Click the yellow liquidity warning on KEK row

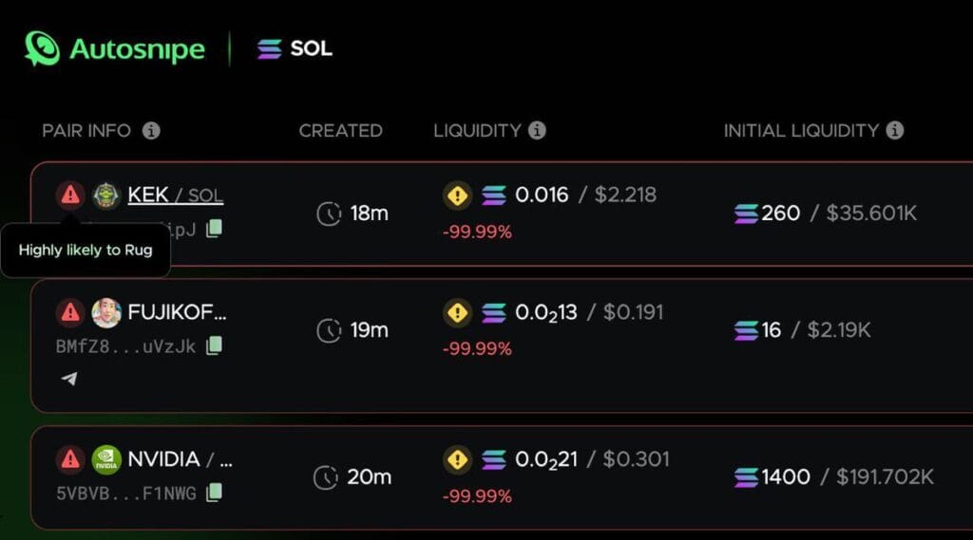[457, 196]
